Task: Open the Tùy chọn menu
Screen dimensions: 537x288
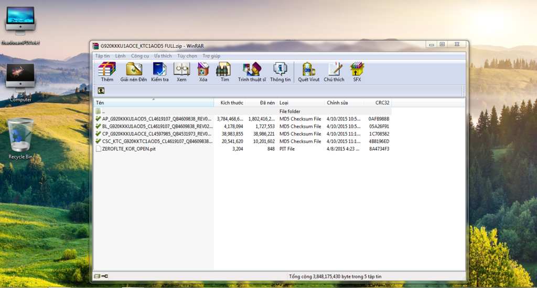Action: pyautogui.click(x=187, y=56)
